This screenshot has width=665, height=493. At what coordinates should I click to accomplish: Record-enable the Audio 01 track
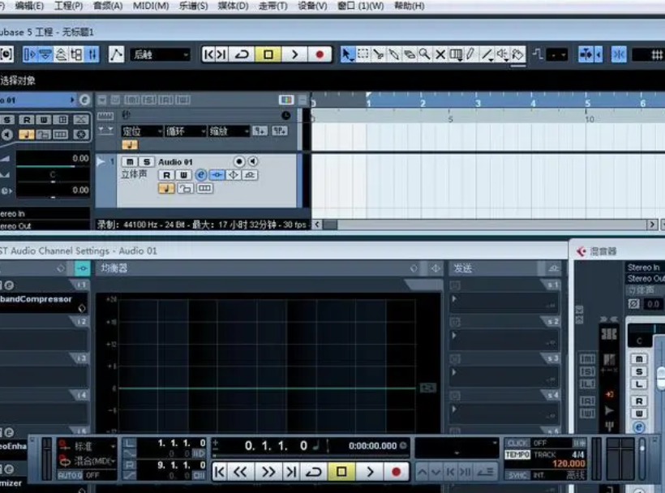[x=239, y=161]
